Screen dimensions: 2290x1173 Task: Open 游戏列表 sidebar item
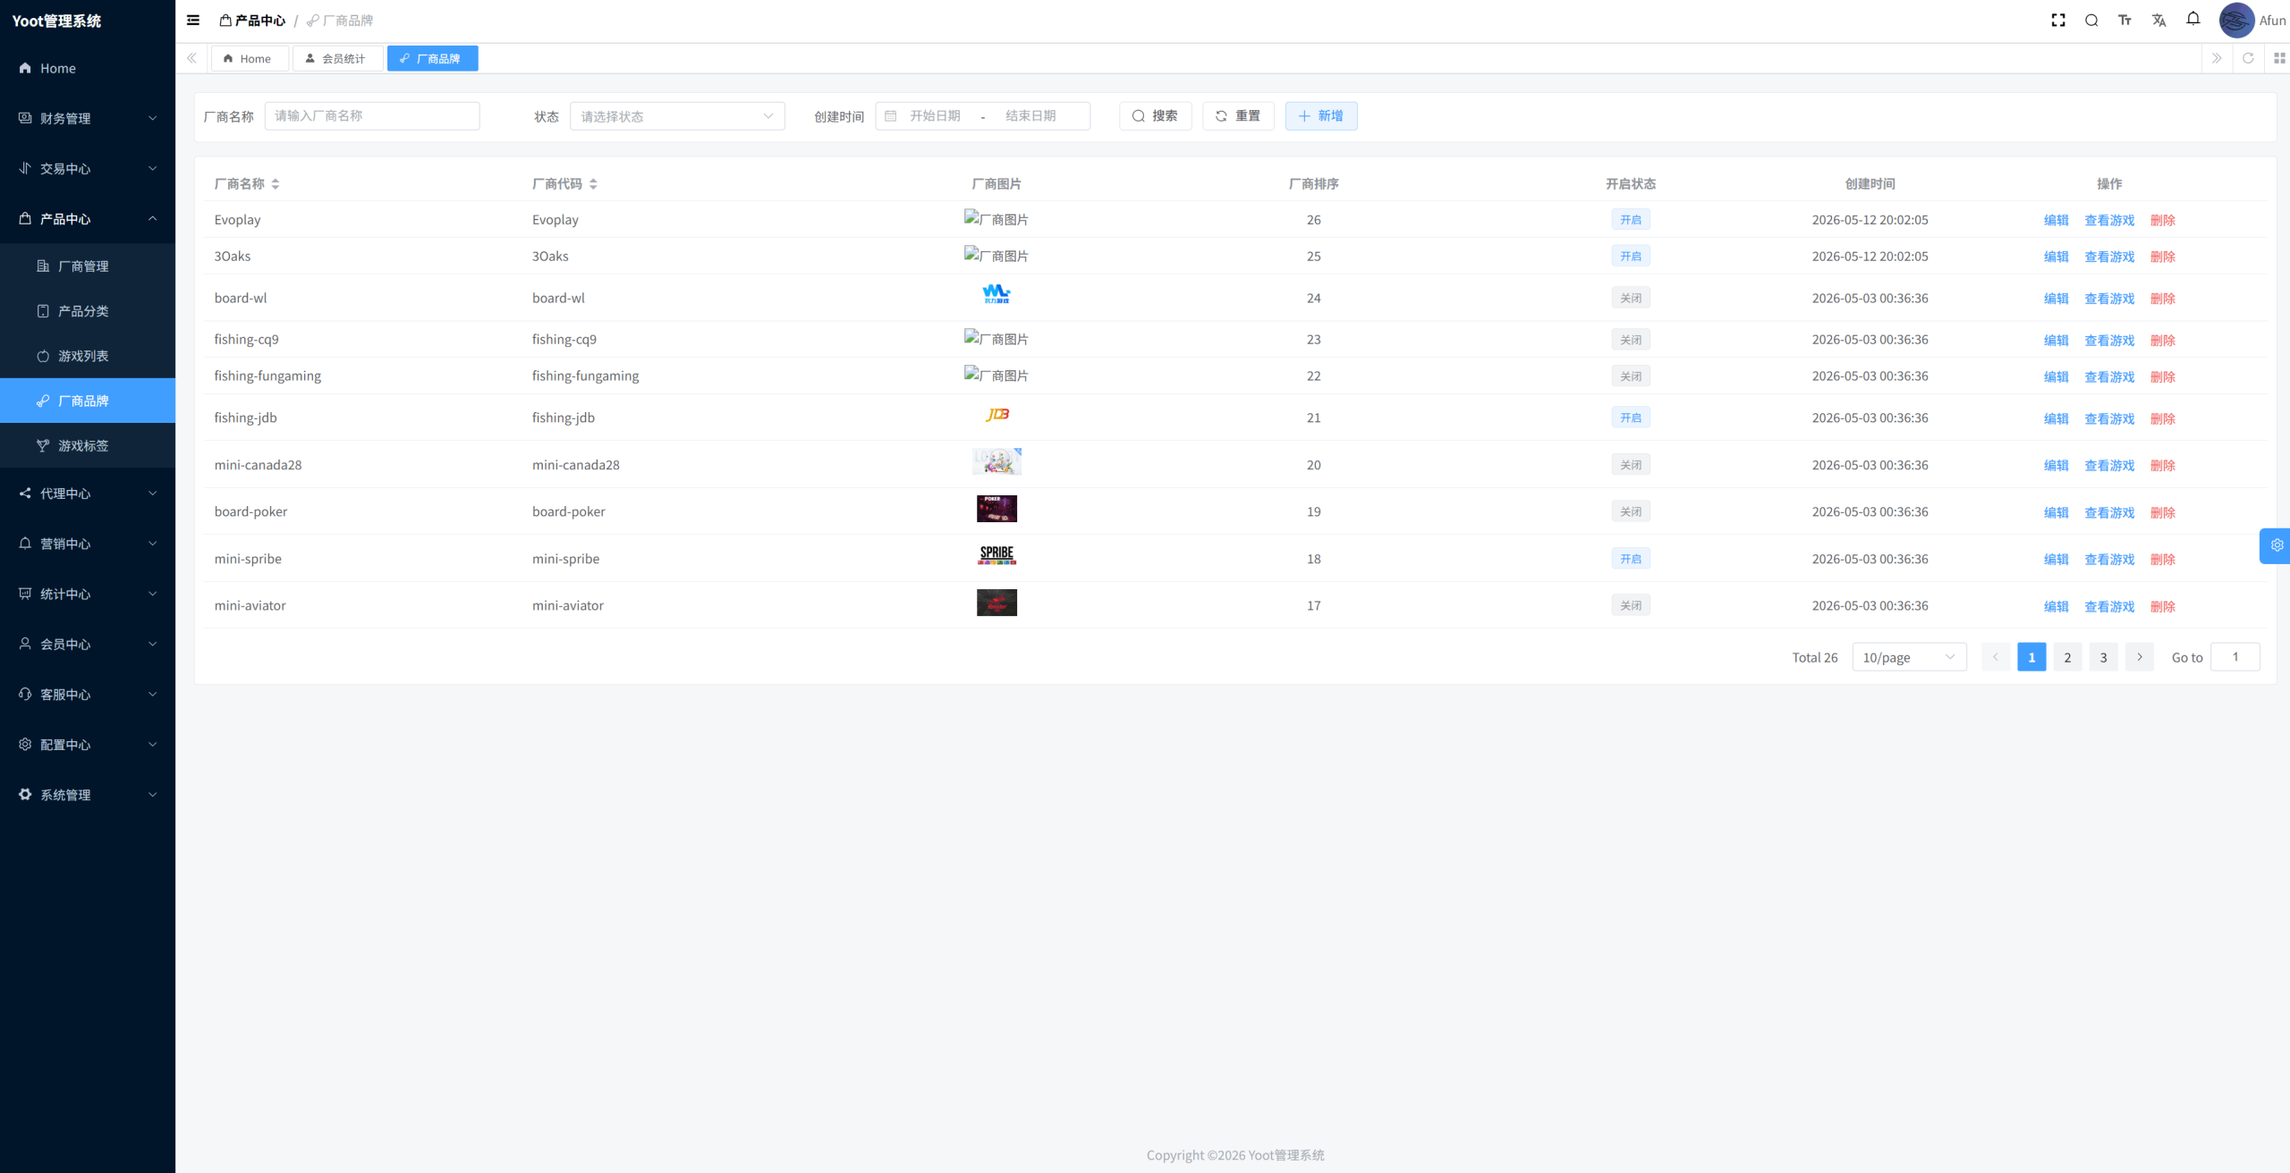pos(88,356)
